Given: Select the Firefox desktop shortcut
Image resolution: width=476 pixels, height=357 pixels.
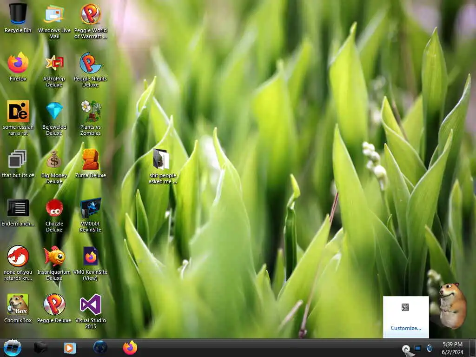Looking at the screenshot, I should tap(18, 66).
